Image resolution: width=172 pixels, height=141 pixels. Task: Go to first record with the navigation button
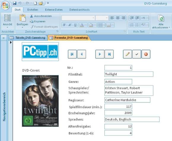tap(72, 54)
